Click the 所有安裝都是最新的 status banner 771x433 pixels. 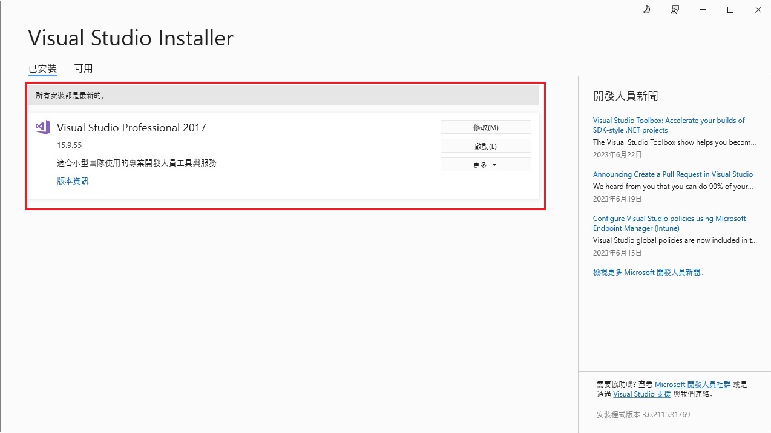tap(283, 96)
